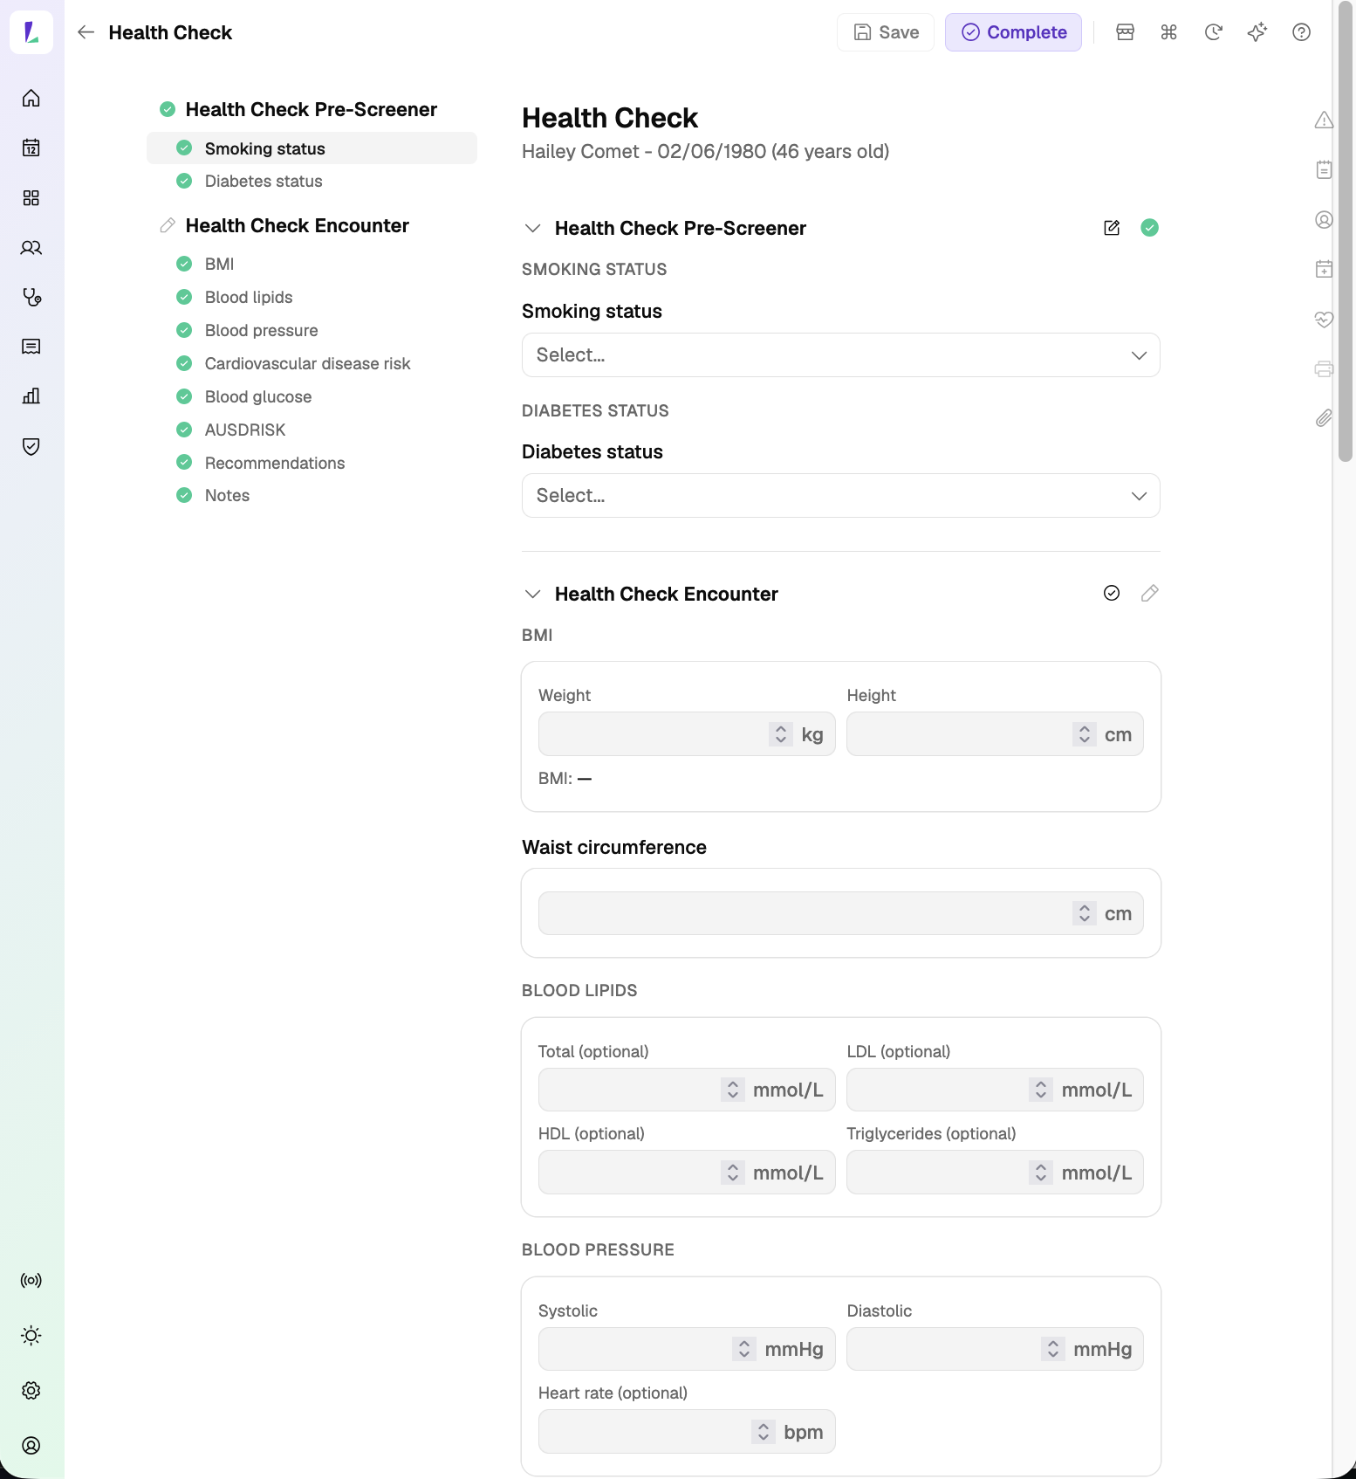The image size is (1356, 1479).
Task: Click the broadcast signal icon in sidebar
Action: click(x=31, y=1280)
